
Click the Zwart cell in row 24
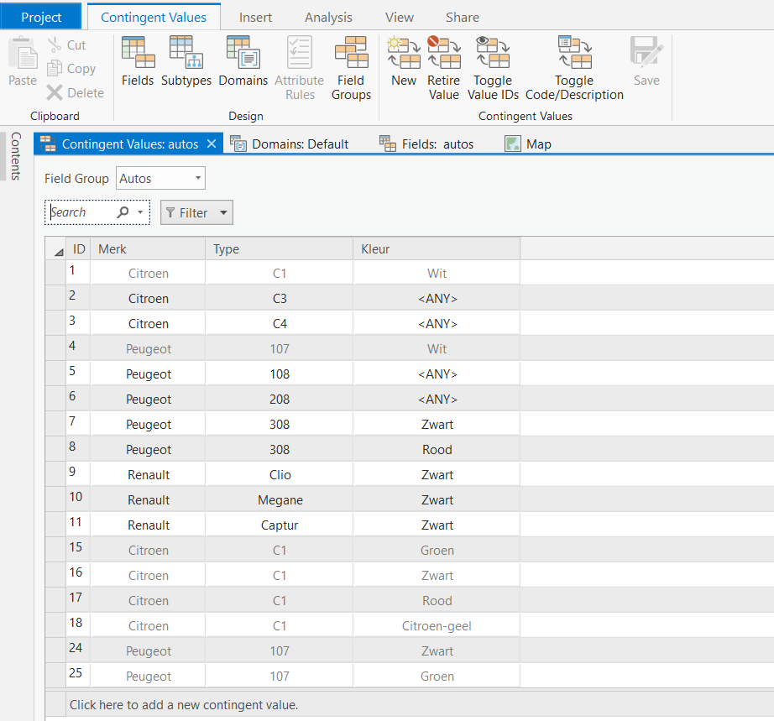pos(437,650)
